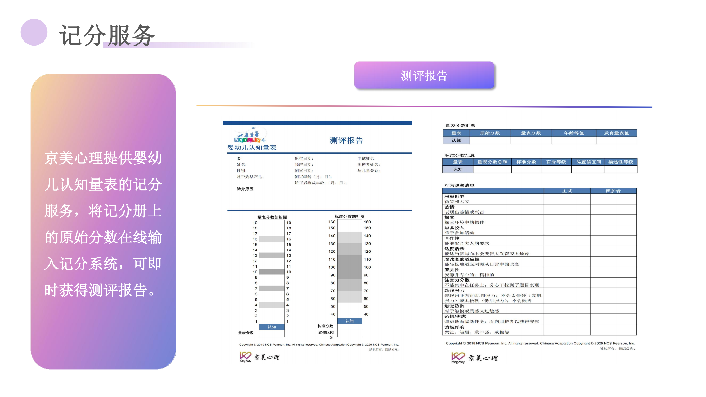Viewport: 706px width, 397px height.
Task: Click the 照护者 cell for 热情 row
Action: pyautogui.click(x=613, y=209)
